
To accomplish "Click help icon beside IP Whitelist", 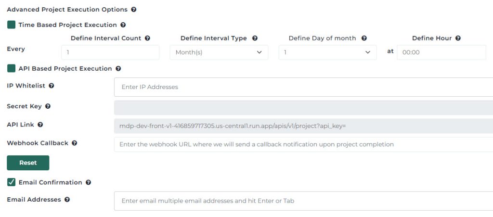I will pos(52,86).
